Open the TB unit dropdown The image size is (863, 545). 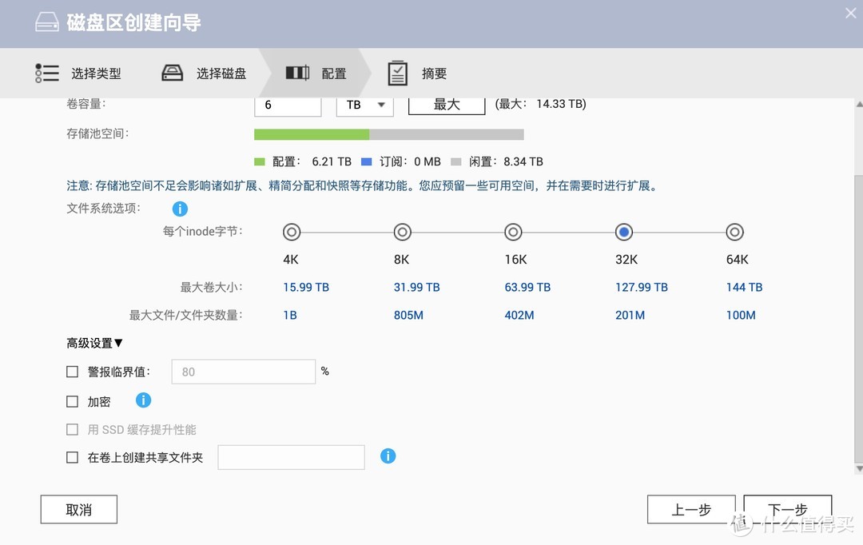tap(364, 105)
